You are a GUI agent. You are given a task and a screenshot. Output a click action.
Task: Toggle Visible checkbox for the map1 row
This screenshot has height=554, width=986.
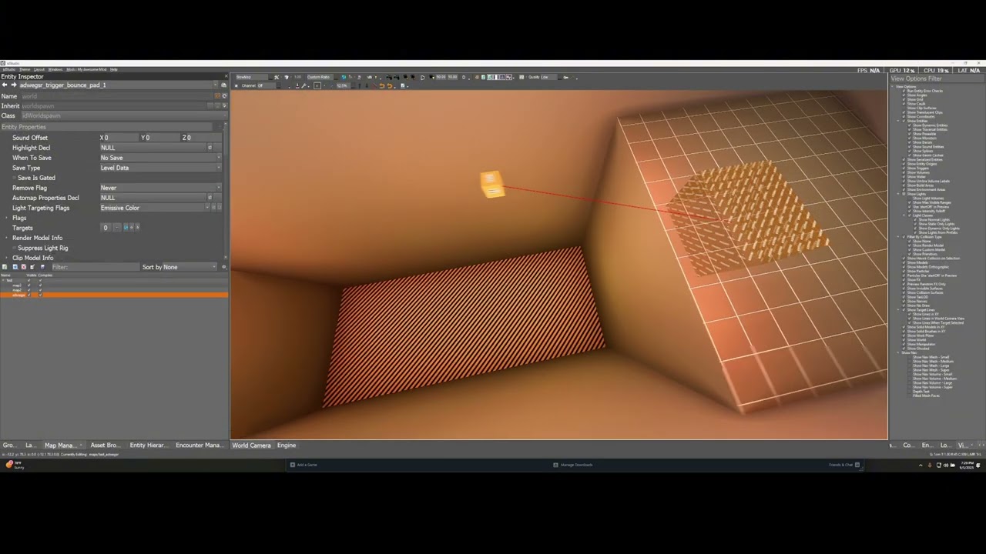(x=29, y=285)
